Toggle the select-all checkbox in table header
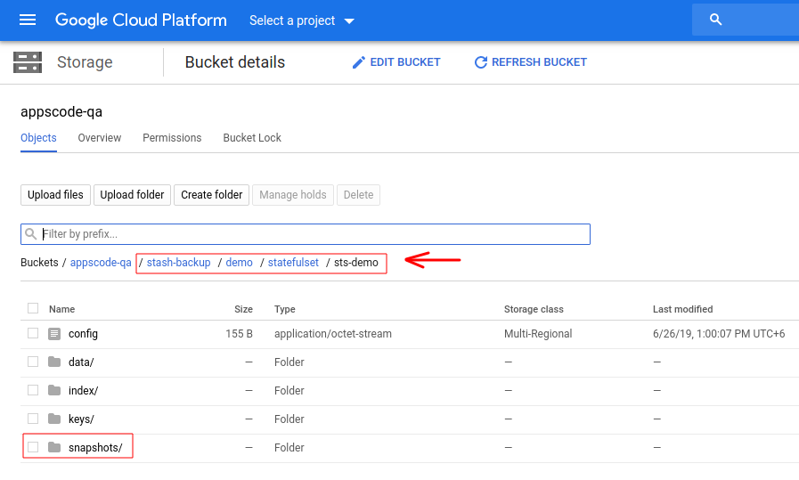Viewport: 799px width, 480px height. (33, 308)
